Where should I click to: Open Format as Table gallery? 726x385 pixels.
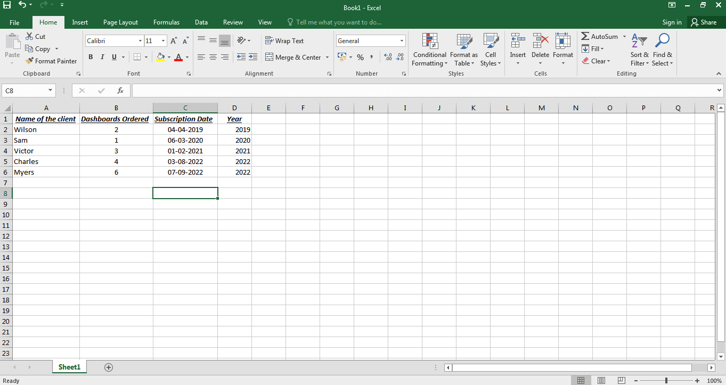[x=464, y=50]
